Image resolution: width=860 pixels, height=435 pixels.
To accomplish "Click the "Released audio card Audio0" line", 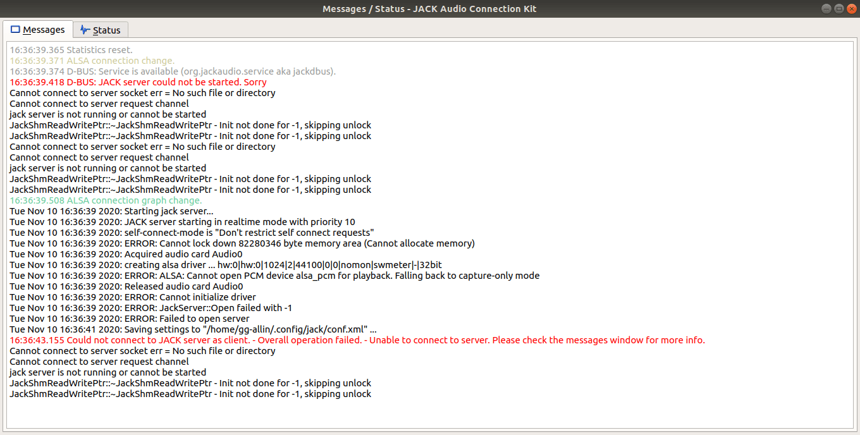I will [x=126, y=286].
